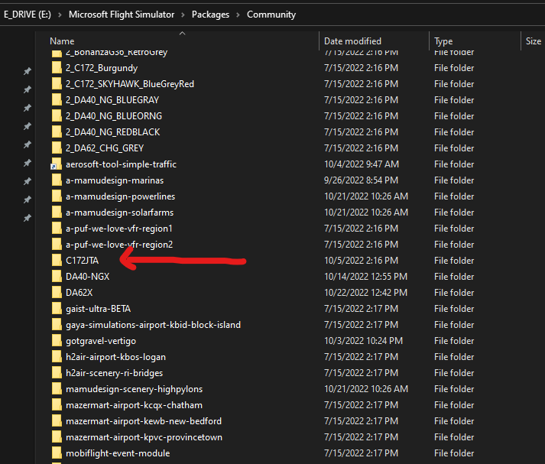Navigate to the Packages breadcrumb

click(211, 15)
